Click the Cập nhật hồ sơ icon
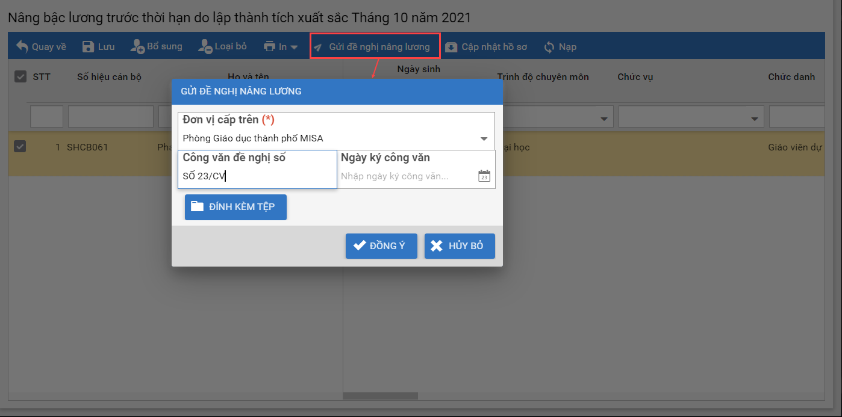This screenshot has height=417, width=842. click(x=451, y=47)
